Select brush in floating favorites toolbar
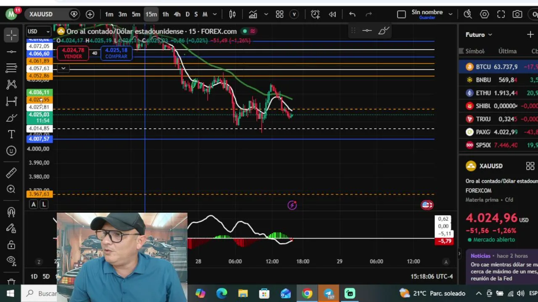The image size is (538, 302). tap(383, 31)
